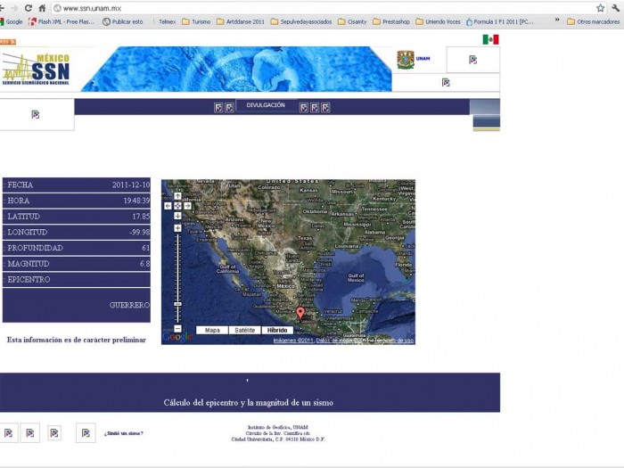The width and height of the screenshot is (624, 468).
Task: Click the map zoom slider handle
Action: (x=177, y=304)
